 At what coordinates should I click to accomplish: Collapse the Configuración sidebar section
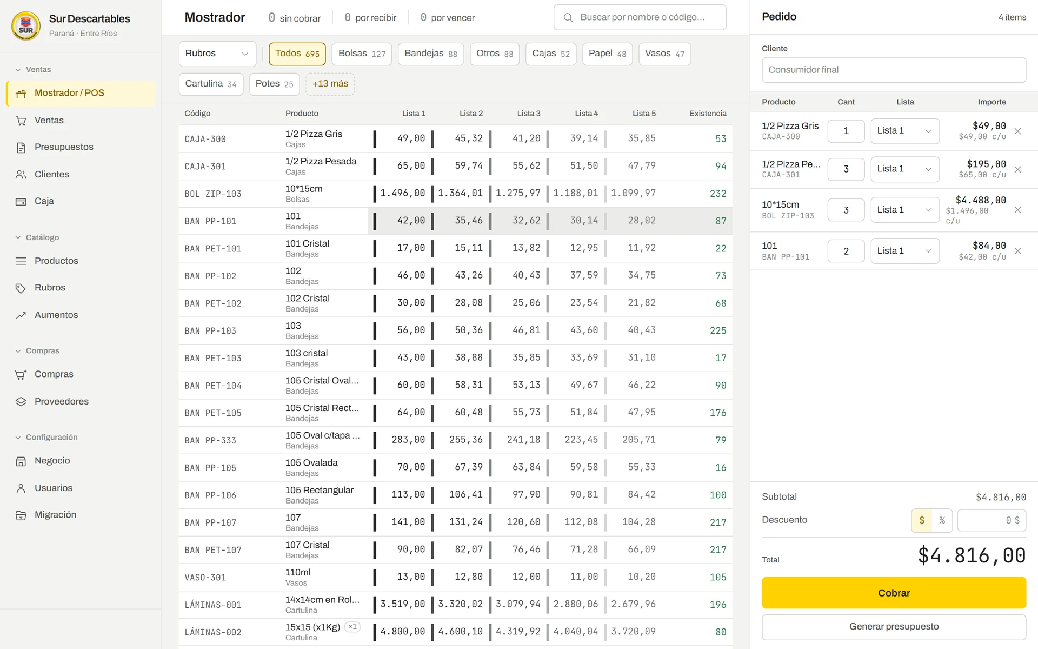(46, 437)
